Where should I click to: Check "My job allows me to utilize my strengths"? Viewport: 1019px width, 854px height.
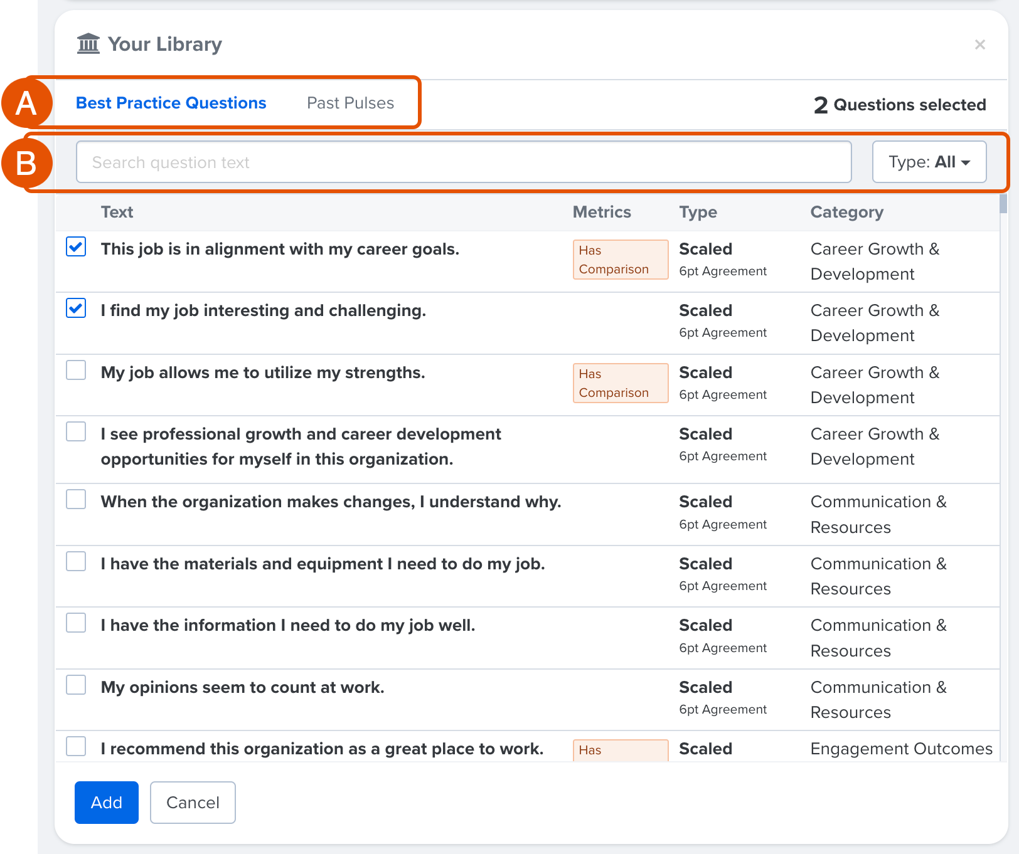pyautogui.click(x=75, y=370)
